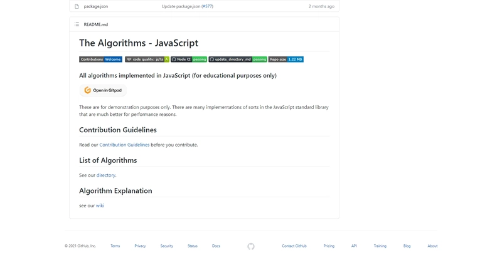502x265 pixels.
Task: Click the '2 months ago' timestamp
Action: click(321, 6)
